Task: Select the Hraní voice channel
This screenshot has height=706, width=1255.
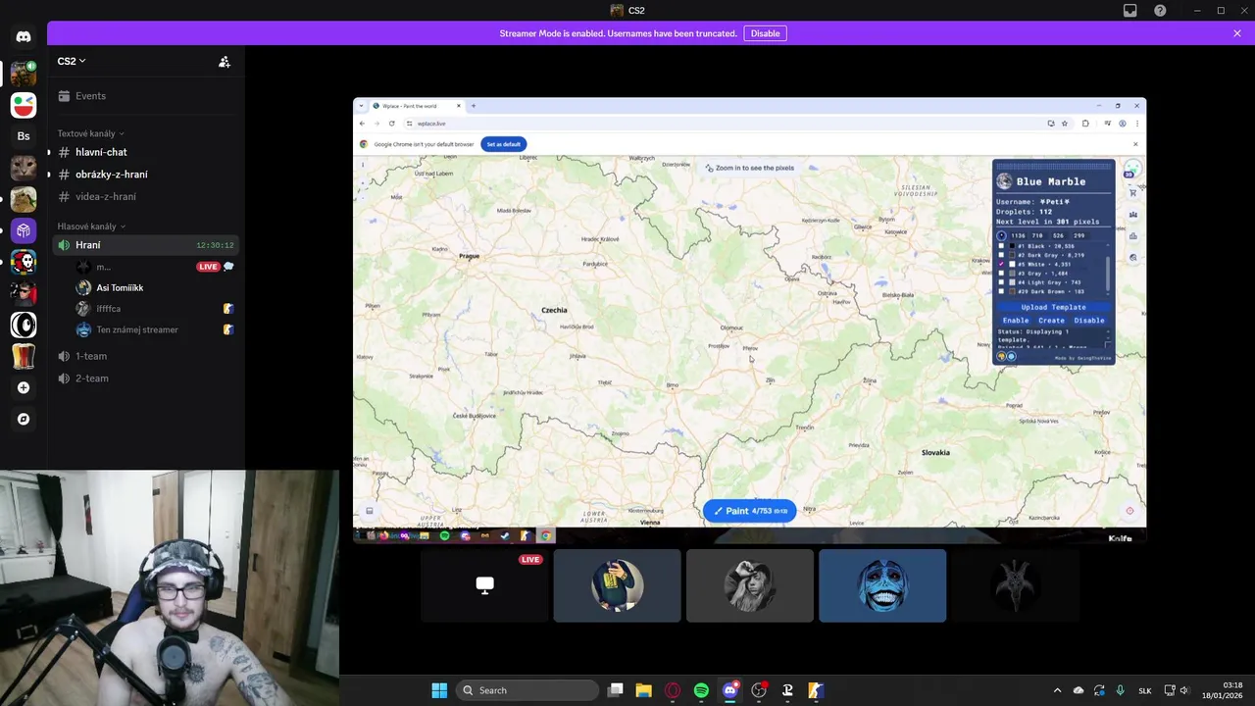Action: coord(147,245)
